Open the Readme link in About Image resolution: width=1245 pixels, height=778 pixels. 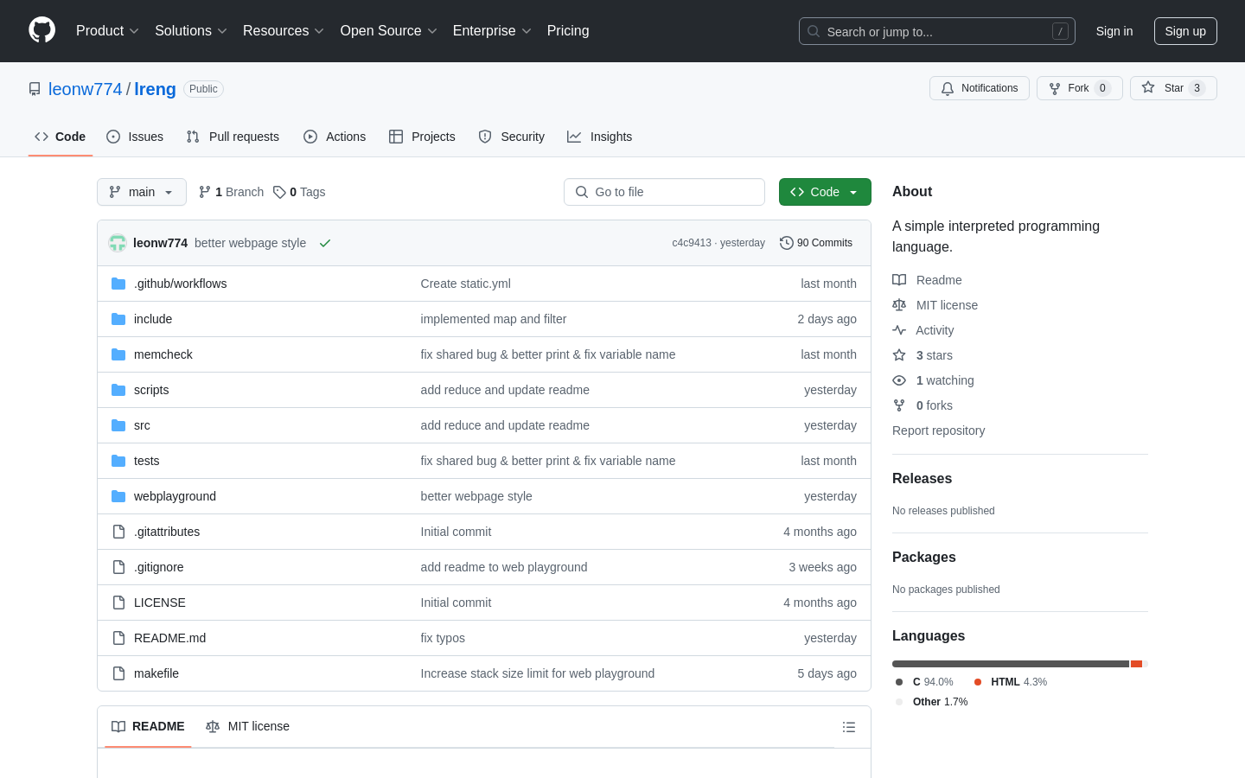pos(928,280)
